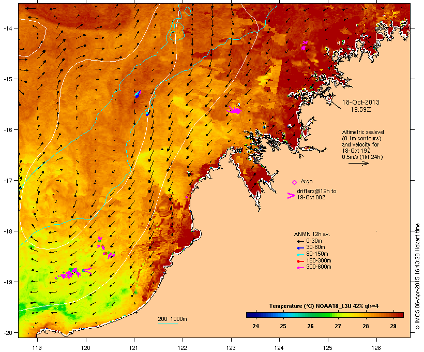This screenshot has height=352, width=424.
Task: Click the cyan 80-150m legend arrow
Action: [x=300, y=255]
